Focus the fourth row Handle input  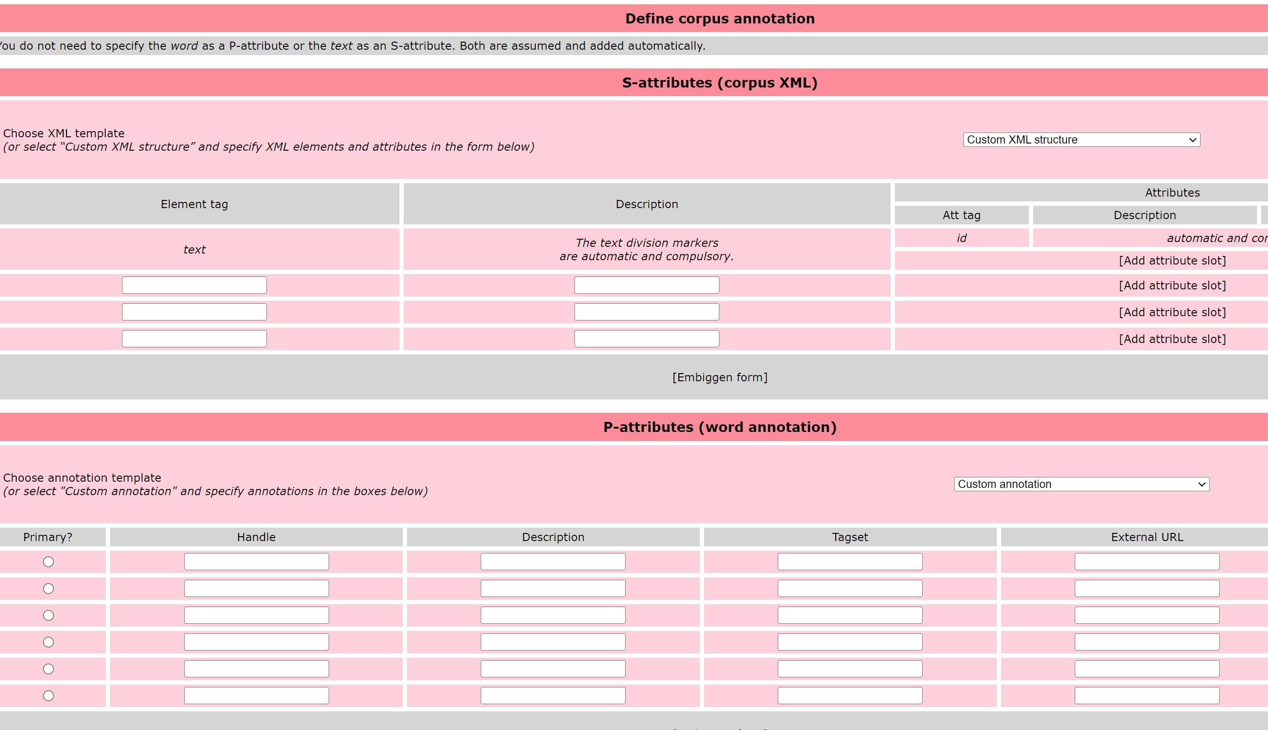(x=256, y=642)
